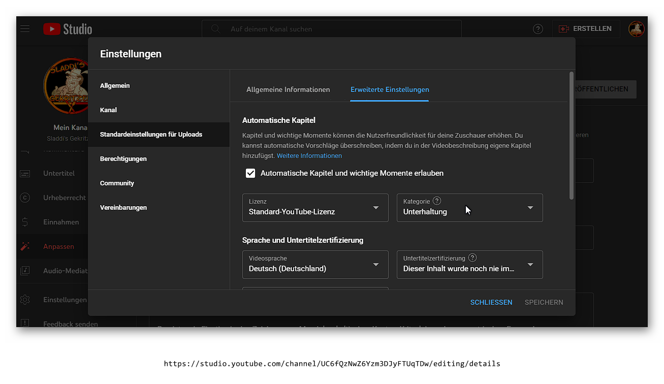
Task: Click the account avatar in top right
Action: click(x=636, y=29)
